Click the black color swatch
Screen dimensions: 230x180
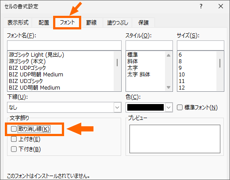(x=145, y=108)
